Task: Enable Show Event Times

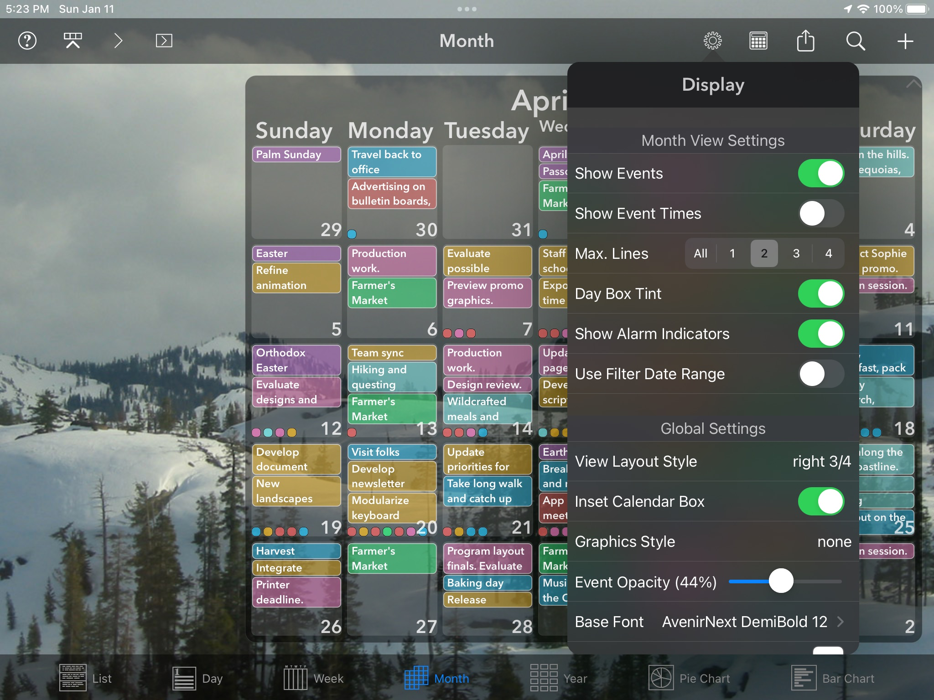Action: (x=820, y=213)
